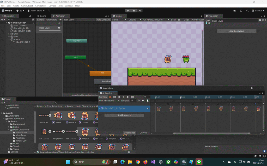Open the Full HD resolution dropdown

coord(156,20)
